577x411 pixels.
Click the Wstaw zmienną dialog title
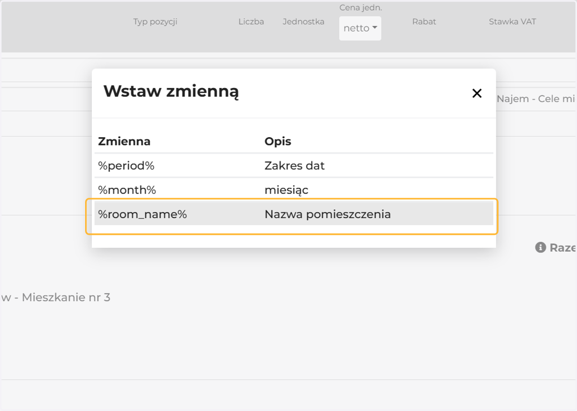pos(171,91)
